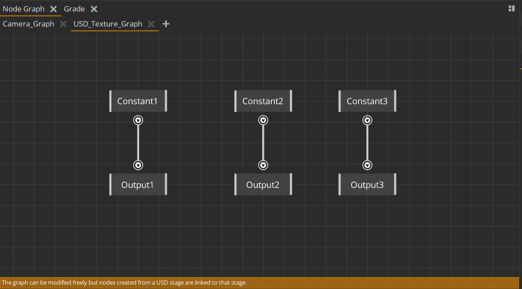
Task: Click the connection wire between Constant2 and Output2
Action: pos(263,142)
